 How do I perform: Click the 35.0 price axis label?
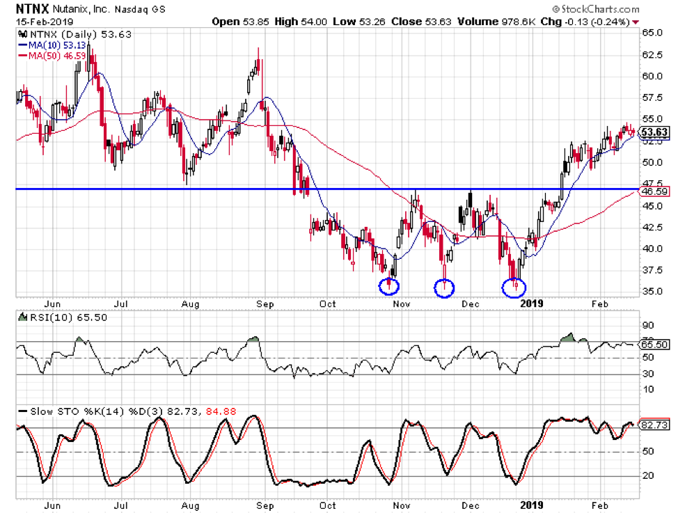[652, 291]
